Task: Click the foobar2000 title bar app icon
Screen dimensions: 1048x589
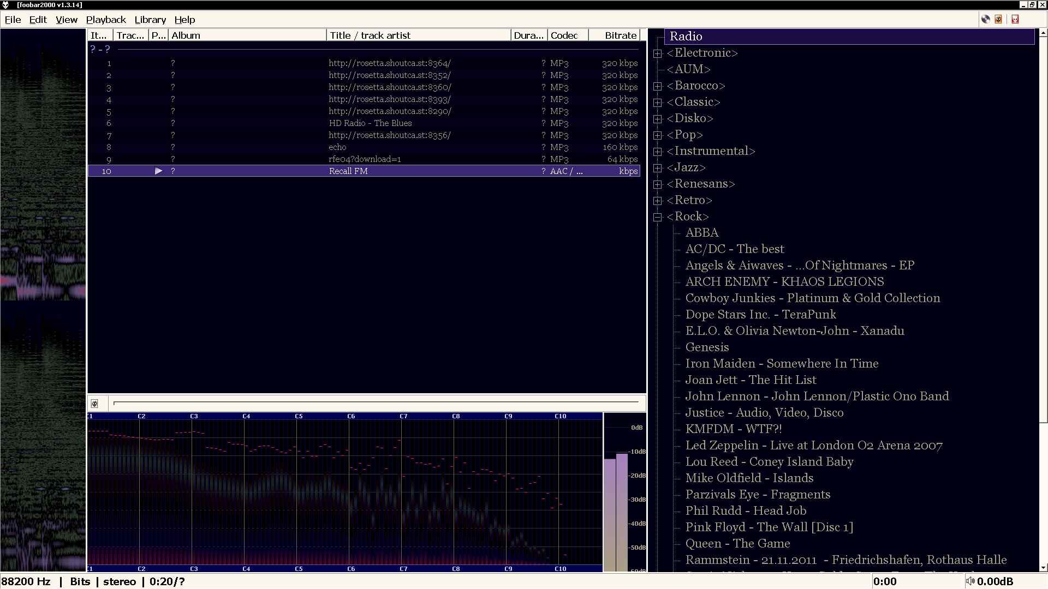Action: pyautogui.click(x=5, y=5)
